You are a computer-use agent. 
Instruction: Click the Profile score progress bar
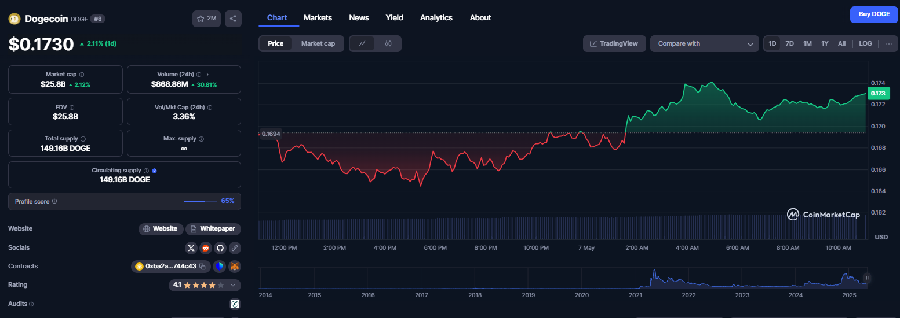[x=199, y=201]
